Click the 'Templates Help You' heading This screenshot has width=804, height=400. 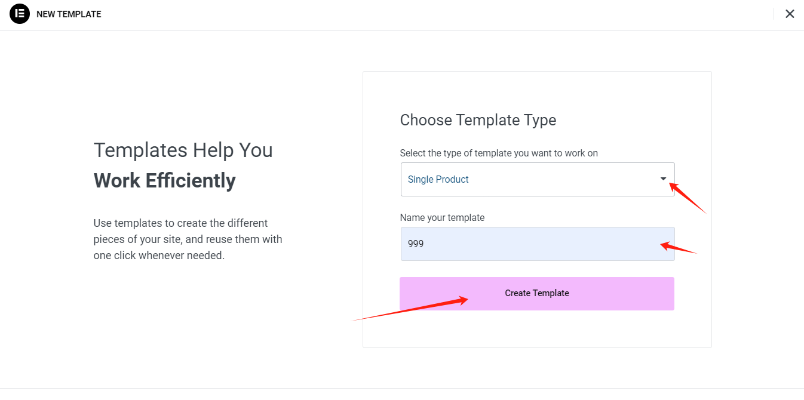[183, 150]
